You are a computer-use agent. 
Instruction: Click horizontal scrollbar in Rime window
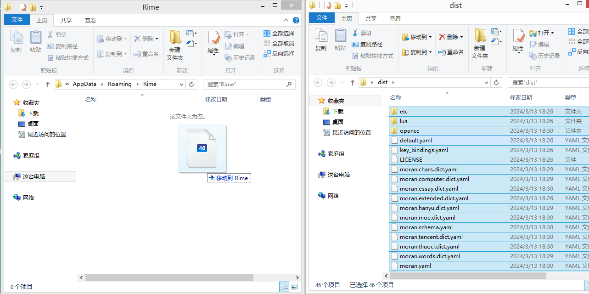pyautogui.click(x=169, y=277)
